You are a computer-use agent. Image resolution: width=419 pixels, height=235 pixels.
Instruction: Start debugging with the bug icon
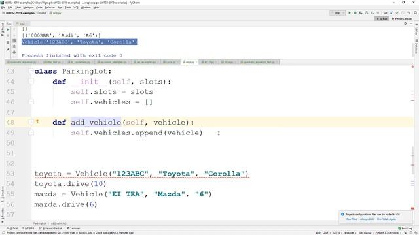coord(355,13)
